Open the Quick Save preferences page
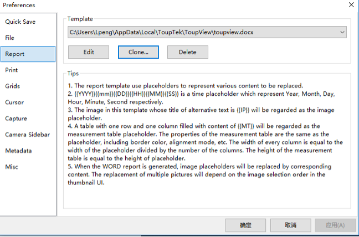The image size is (359, 237). pyautogui.click(x=20, y=22)
